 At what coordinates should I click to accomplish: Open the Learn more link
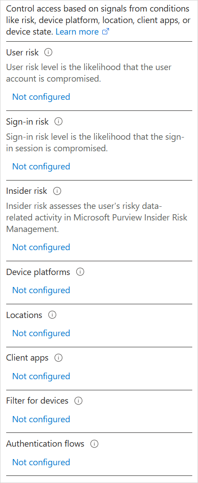coord(77,31)
